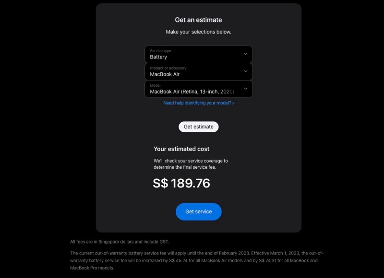This screenshot has width=384, height=278.
Task: Click the 'Your estimated cost' heading
Action: tap(181, 149)
